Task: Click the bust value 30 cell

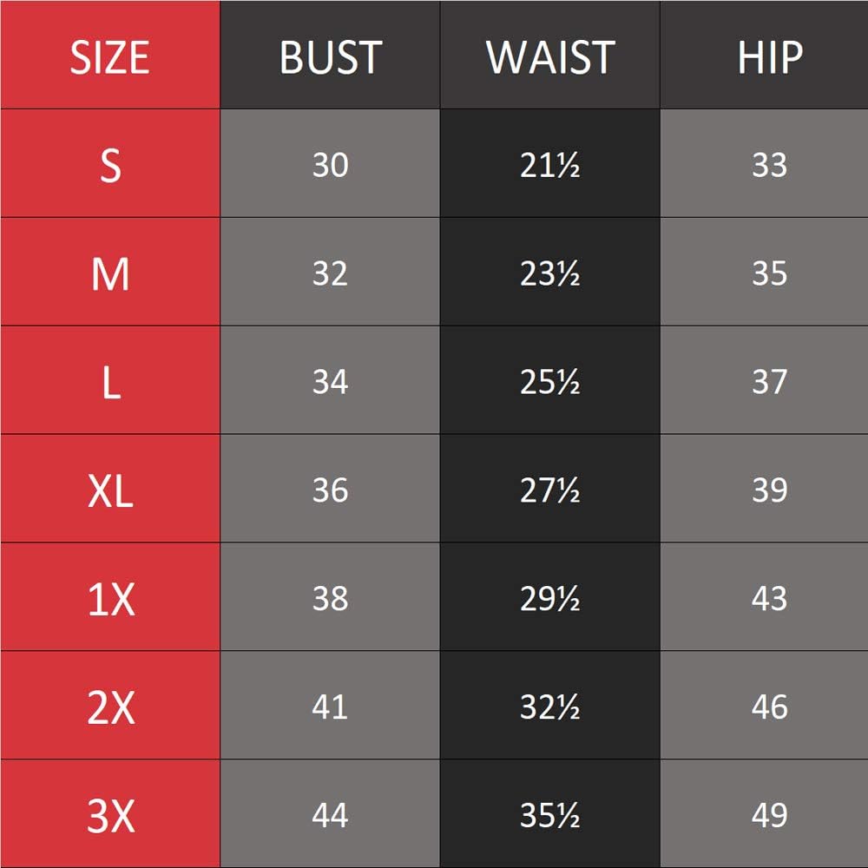Action: tap(330, 165)
